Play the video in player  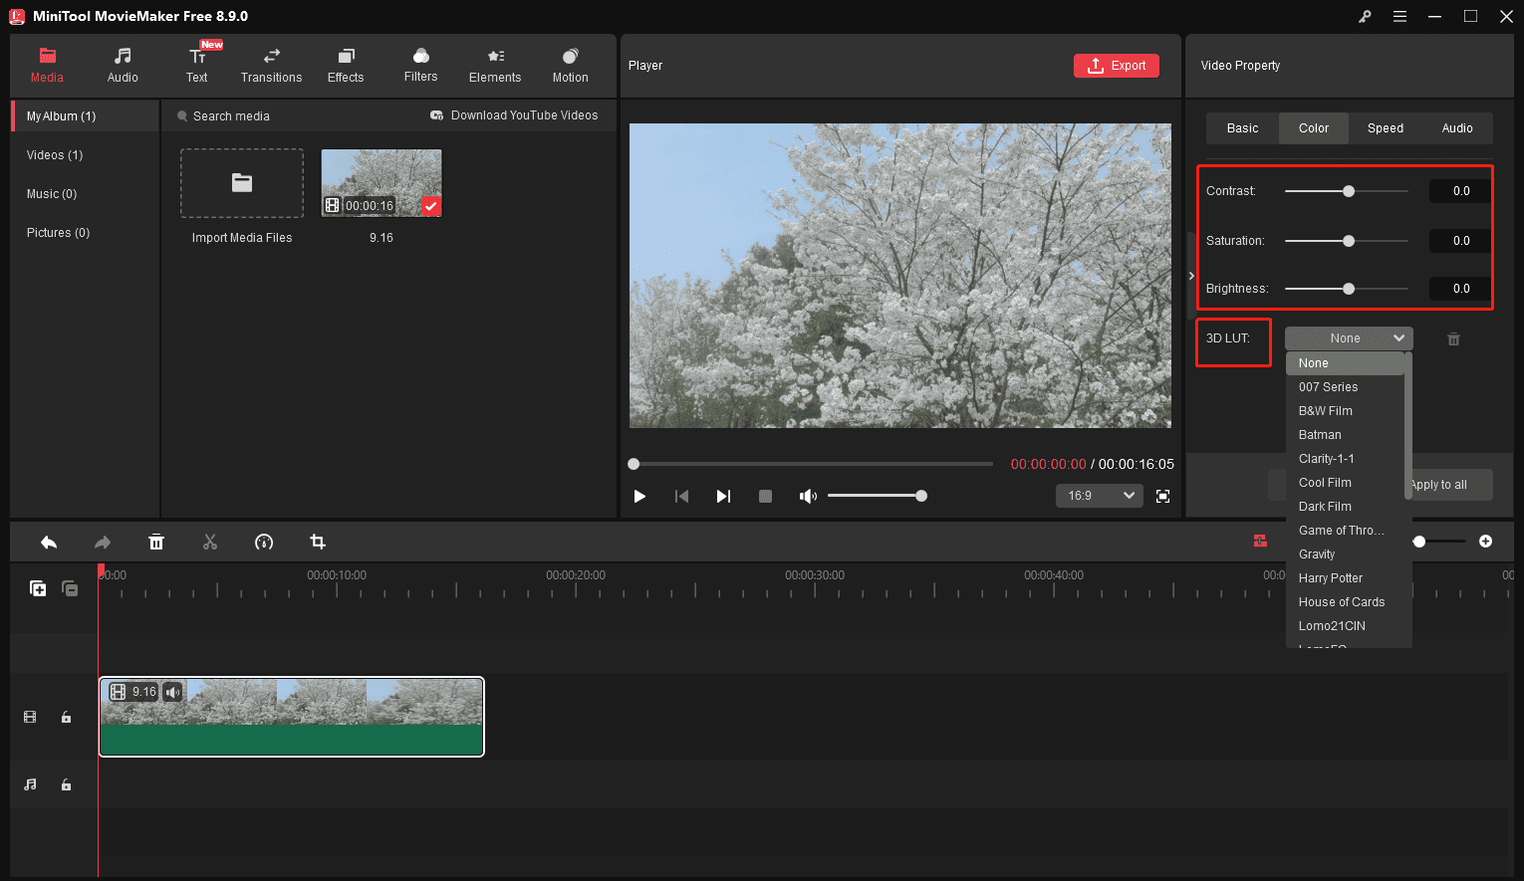click(639, 496)
